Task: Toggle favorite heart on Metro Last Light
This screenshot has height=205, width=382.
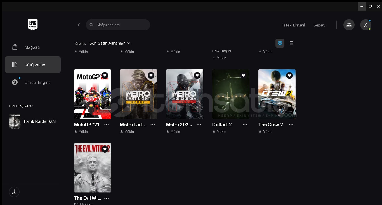Action: click(151, 75)
